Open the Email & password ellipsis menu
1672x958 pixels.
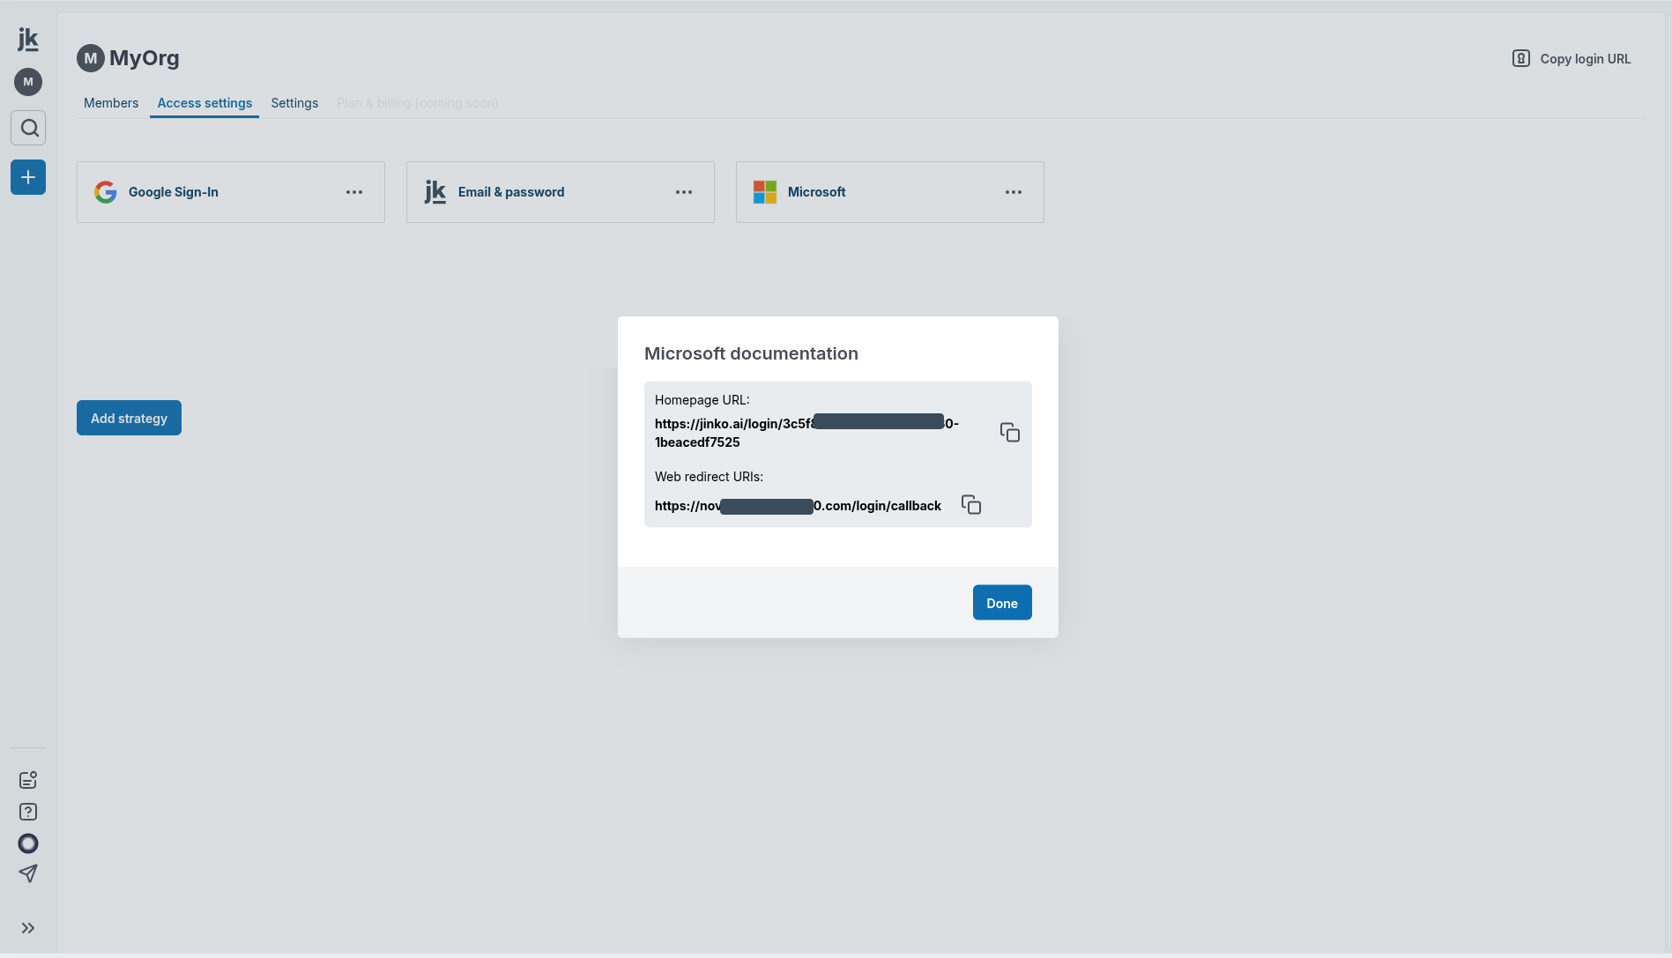pyautogui.click(x=684, y=191)
